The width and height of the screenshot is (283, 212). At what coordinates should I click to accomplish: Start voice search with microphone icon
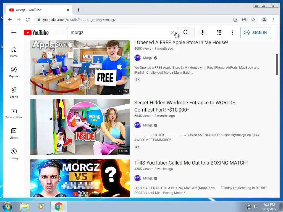(x=203, y=33)
